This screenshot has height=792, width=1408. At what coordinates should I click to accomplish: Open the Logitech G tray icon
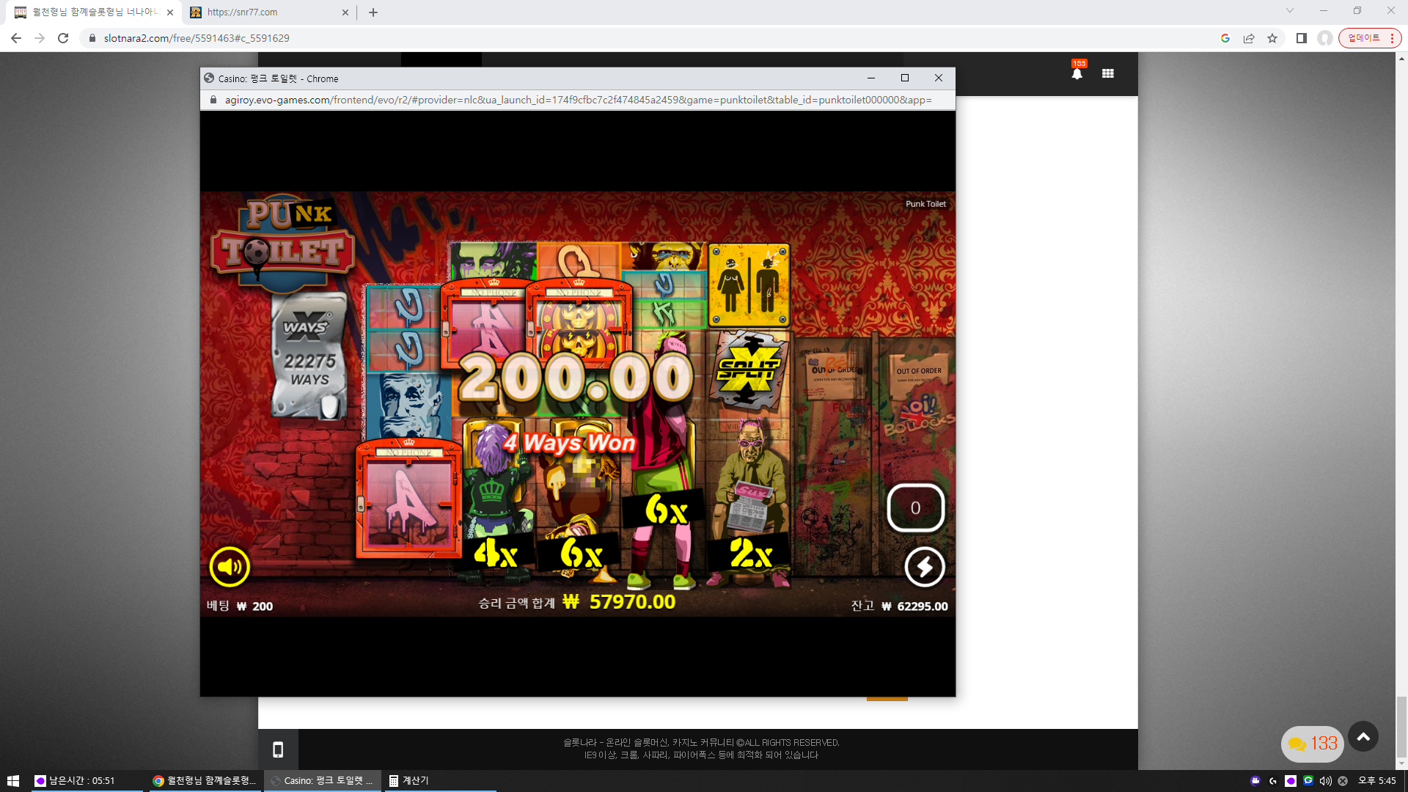[1273, 781]
